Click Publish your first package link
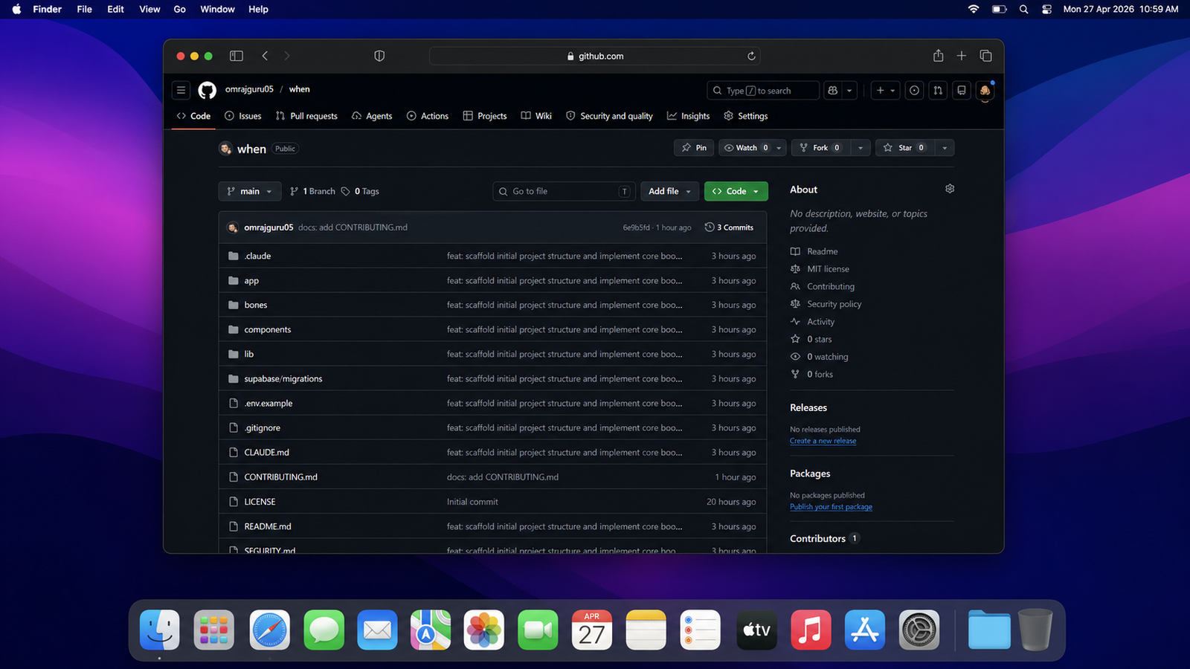This screenshot has height=669, width=1190. pyautogui.click(x=831, y=507)
